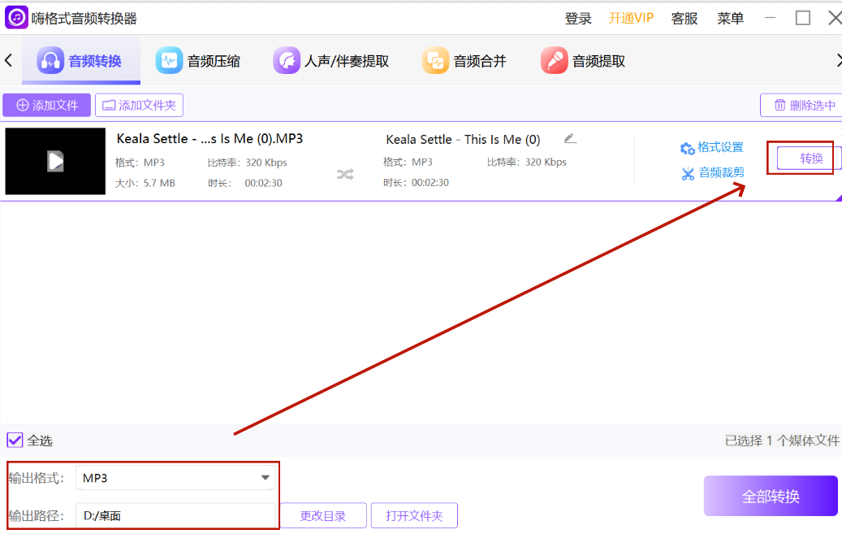This screenshot has width=842, height=534.
Task: Click the pencil icon to rename output file
Action: coord(570,138)
